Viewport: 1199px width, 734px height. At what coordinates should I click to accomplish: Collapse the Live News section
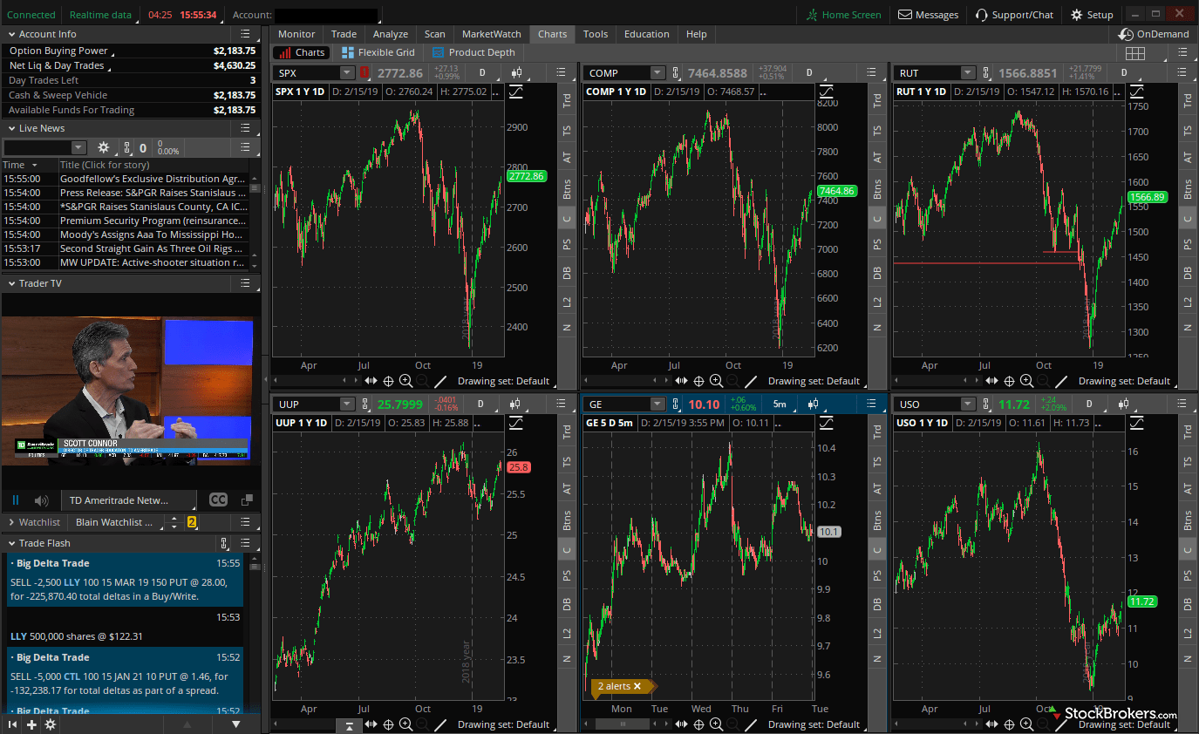[x=11, y=128]
